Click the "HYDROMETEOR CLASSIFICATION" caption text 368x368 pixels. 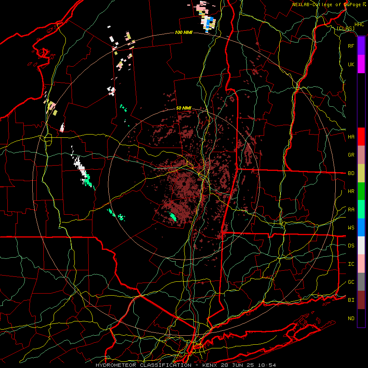point(144,365)
